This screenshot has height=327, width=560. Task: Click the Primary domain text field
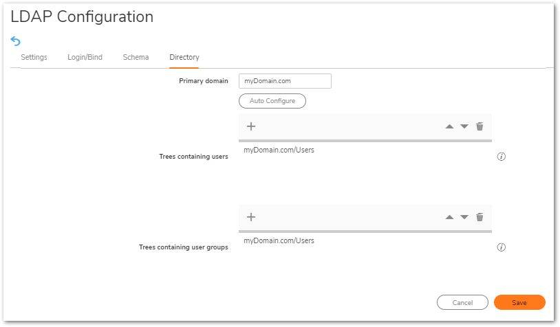[285, 81]
